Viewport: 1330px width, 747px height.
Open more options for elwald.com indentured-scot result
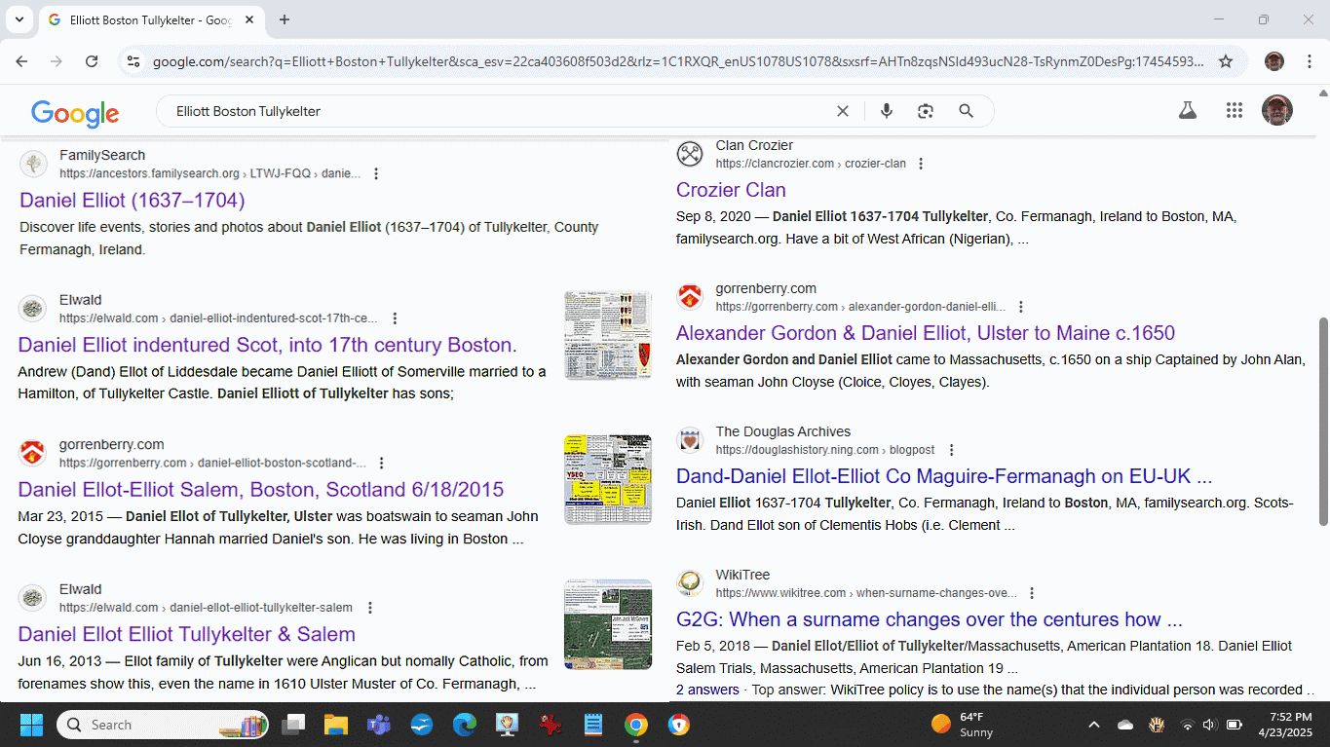[x=395, y=317]
